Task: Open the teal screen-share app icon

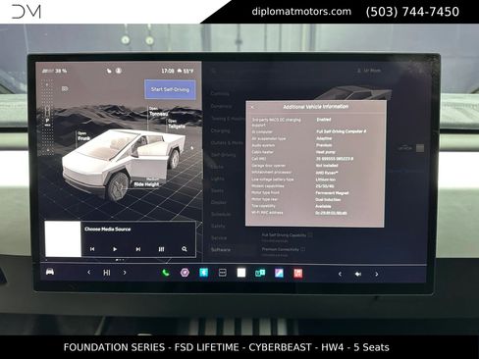Action: click(260, 273)
